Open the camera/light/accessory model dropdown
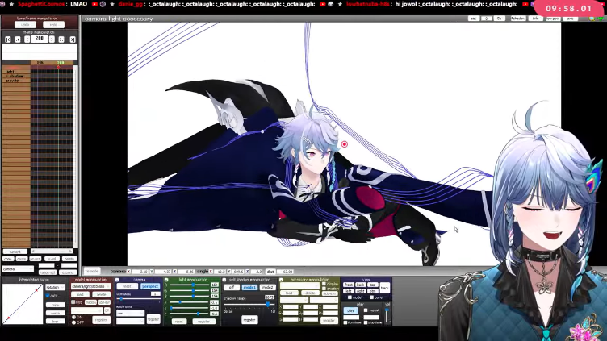 click(91, 286)
